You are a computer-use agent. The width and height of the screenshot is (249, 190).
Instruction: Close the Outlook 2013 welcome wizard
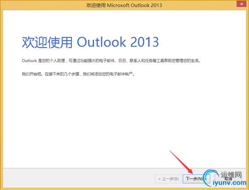(241, 4)
